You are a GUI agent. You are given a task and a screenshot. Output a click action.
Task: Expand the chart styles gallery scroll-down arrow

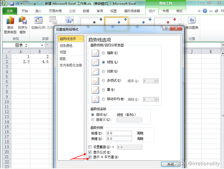click(x=180, y=24)
